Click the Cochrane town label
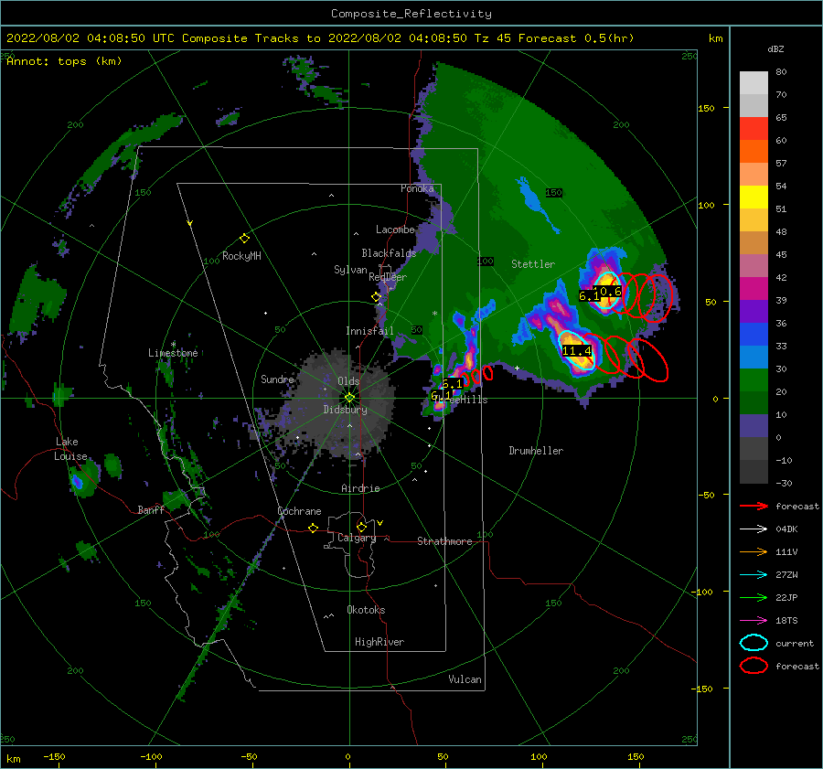The image size is (823, 769). [x=299, y=511]
